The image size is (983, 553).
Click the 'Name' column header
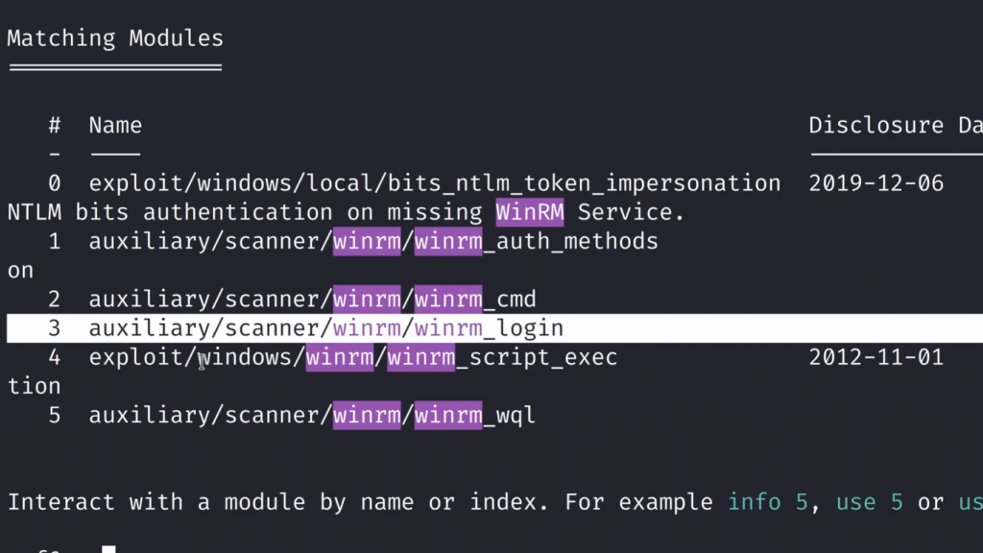115,125
